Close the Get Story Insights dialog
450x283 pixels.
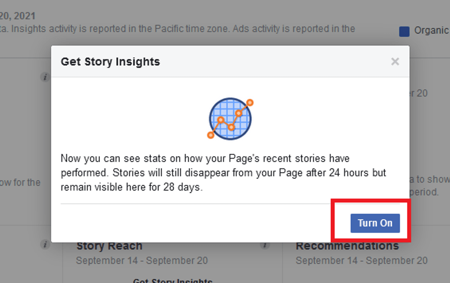click(x=395, y=61)
